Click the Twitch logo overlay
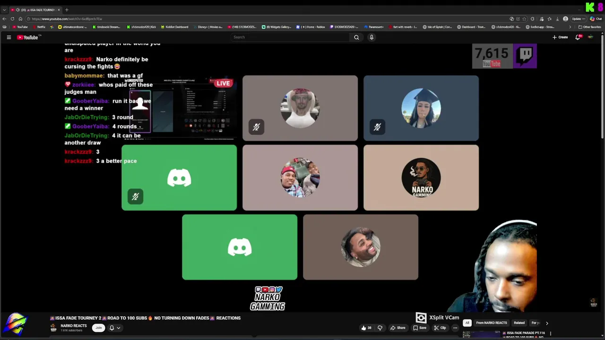Screen dimensions: 605x340 (x=525, y=56)
